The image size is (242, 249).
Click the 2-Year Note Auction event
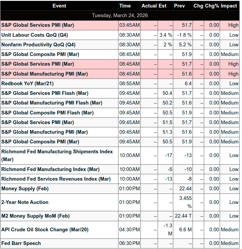click(25, 202)
